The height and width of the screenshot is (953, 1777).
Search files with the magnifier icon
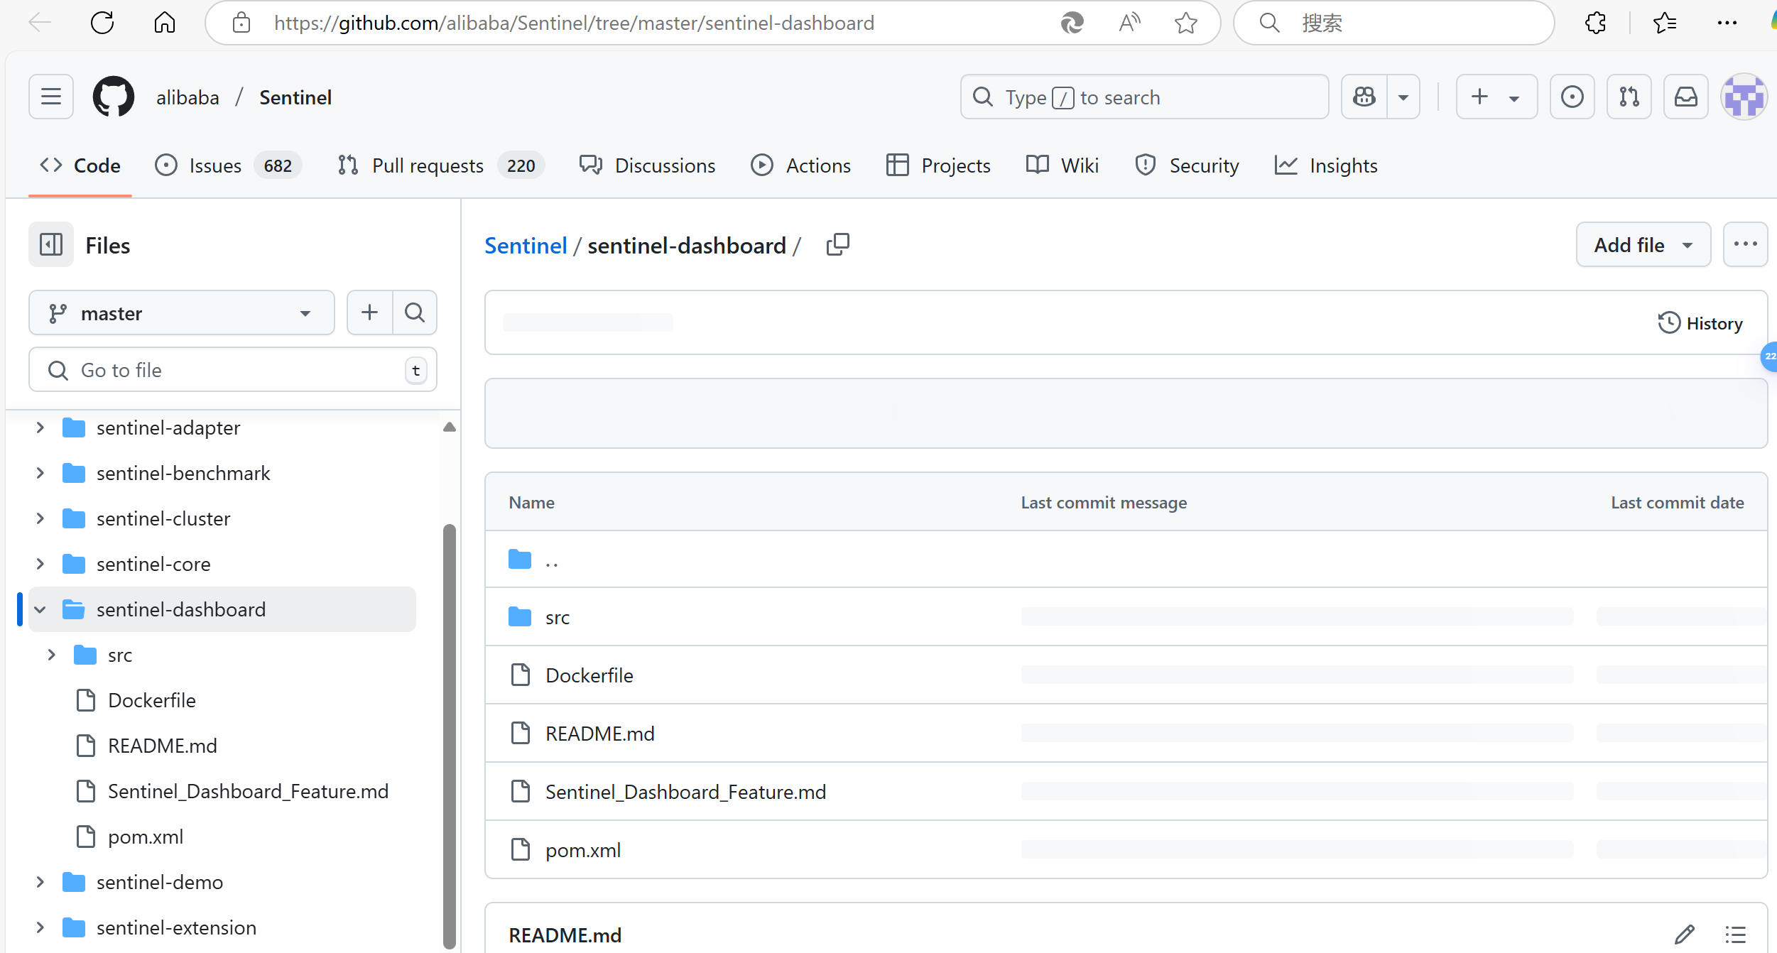415,312
